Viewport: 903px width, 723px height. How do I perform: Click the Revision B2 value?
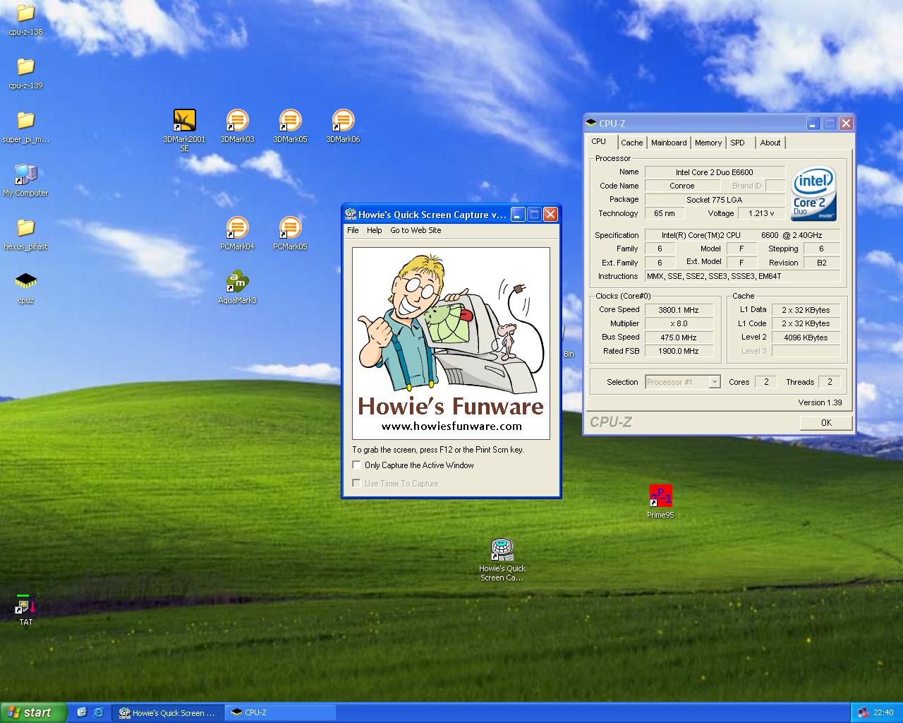(821, 263)
